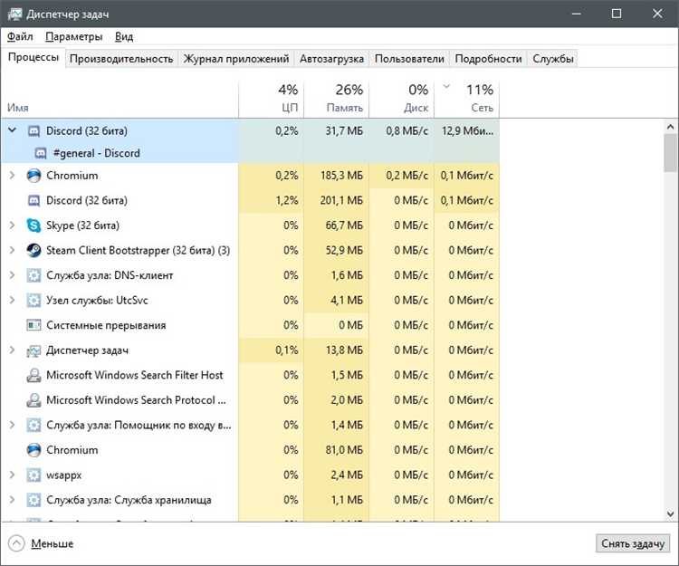
Task: Sort by the Память column header
Action: coord(337,99)
